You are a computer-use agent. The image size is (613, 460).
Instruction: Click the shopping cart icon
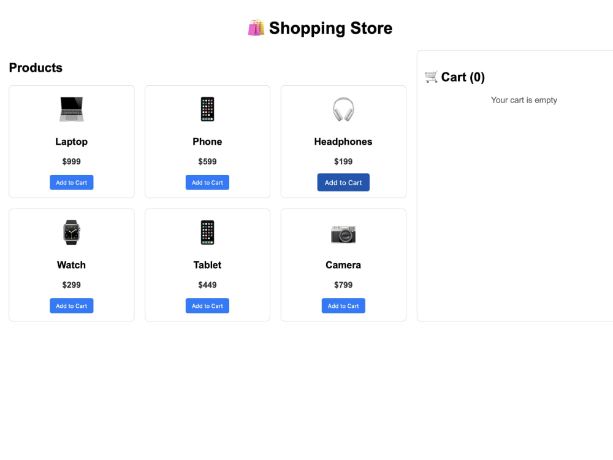pos(431,77)
